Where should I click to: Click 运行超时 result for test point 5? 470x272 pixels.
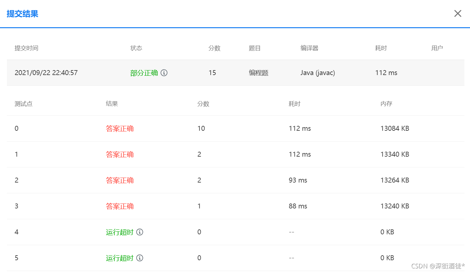[120, 258]
